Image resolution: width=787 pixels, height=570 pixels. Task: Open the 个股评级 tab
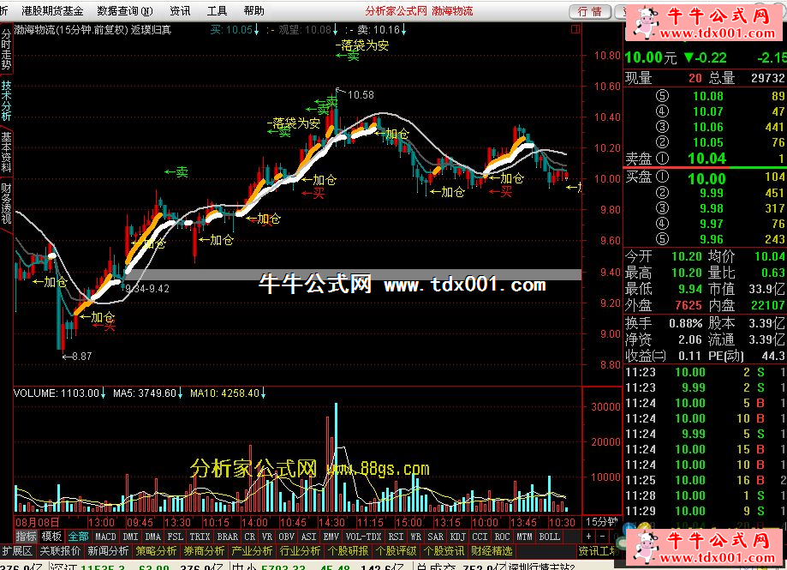(x=396, y=551)
